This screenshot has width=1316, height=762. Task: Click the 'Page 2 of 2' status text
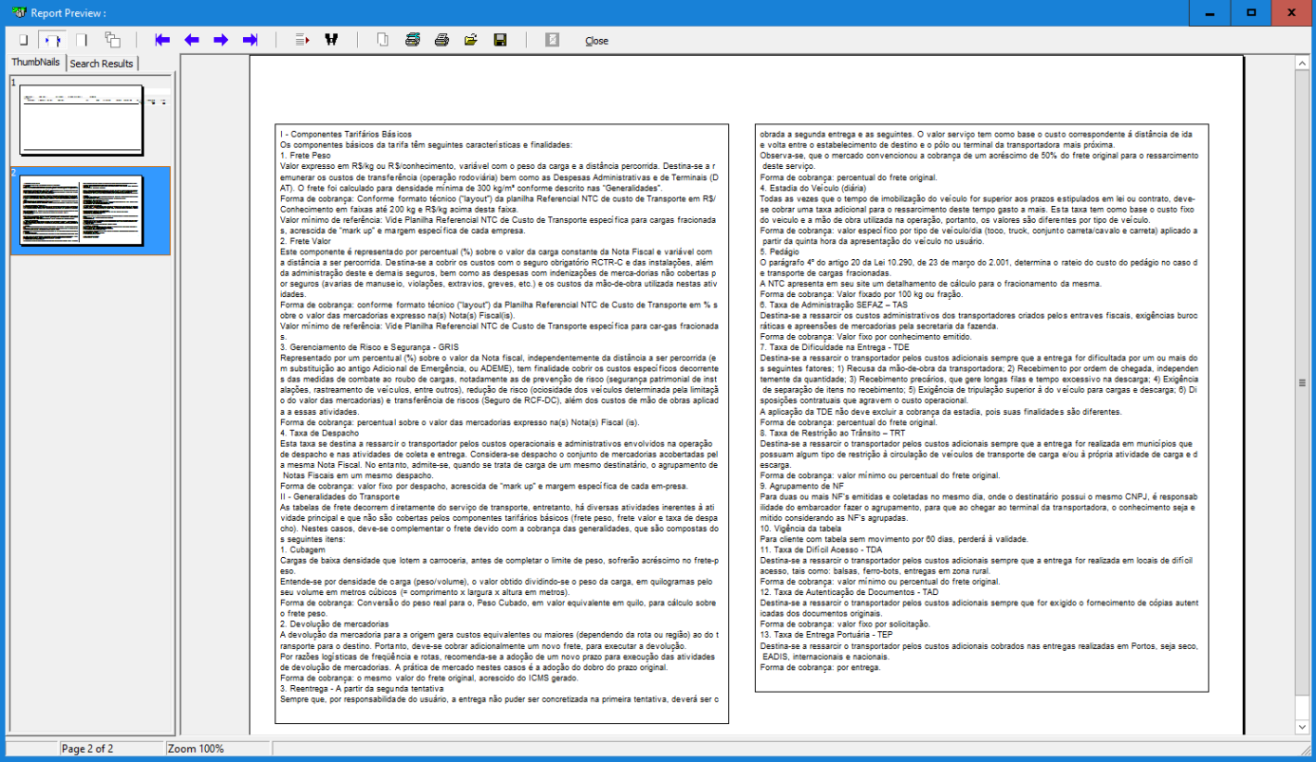(x=87, y=749)
